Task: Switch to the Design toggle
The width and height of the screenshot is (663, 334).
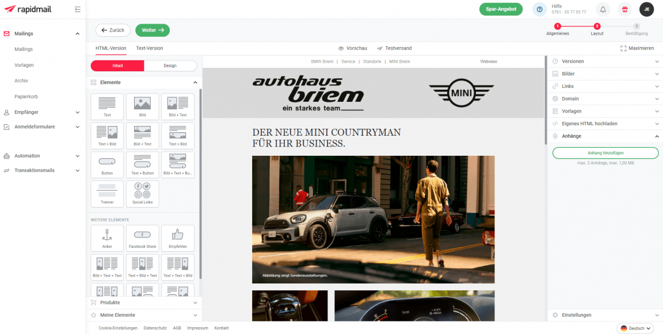Action: tap(170, 66)
